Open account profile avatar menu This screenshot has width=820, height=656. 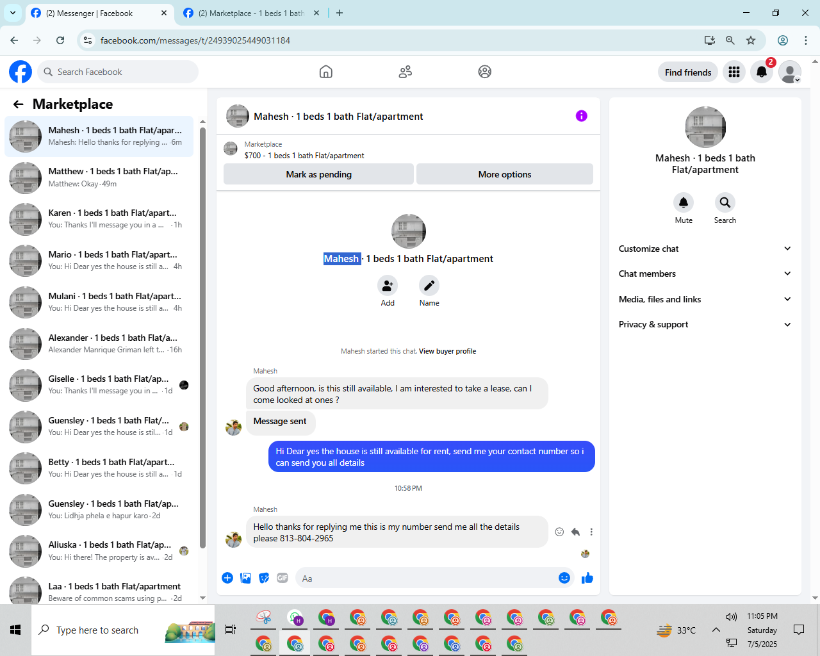coord(790,72)
